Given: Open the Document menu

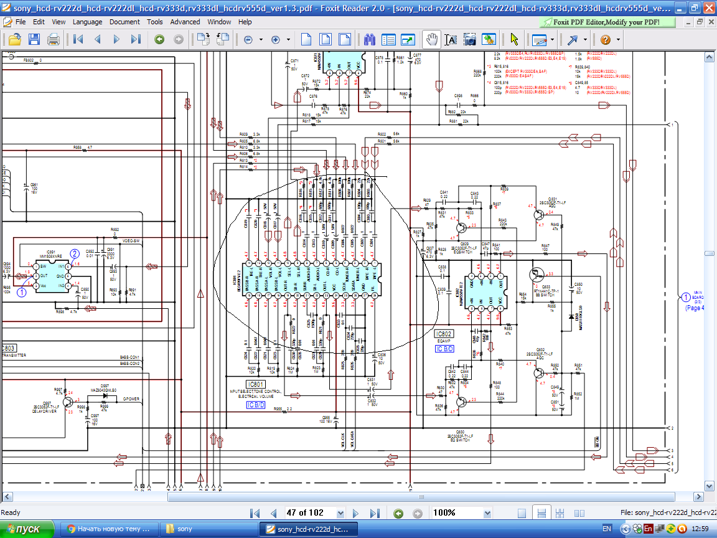Looking at the screenshot, I should click(124, 22).
